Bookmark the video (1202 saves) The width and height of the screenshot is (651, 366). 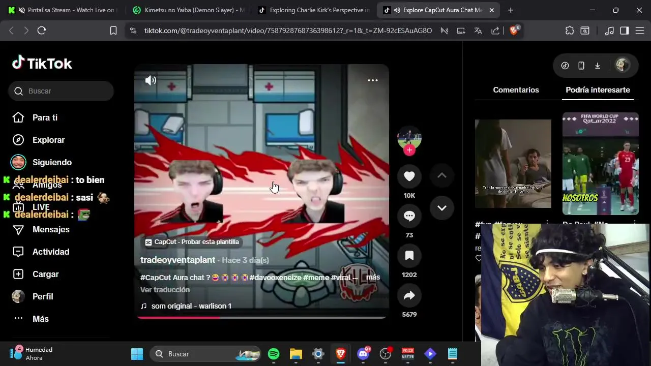[409, 256]
